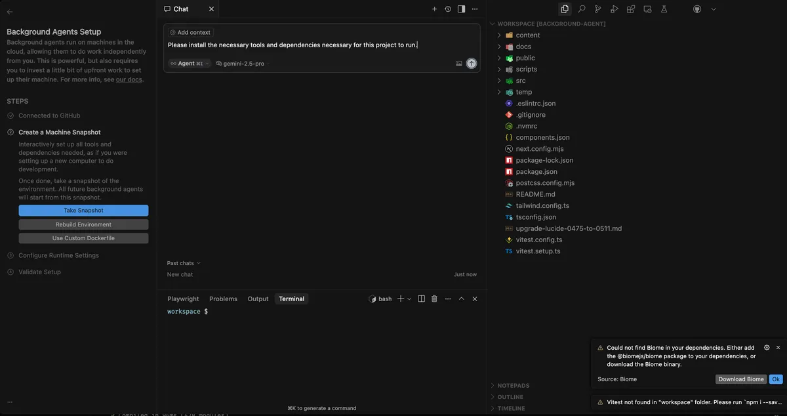Viewport: 787px width, 416px height.
Task: Switch to the Problems tab
Action: [223, 299]
